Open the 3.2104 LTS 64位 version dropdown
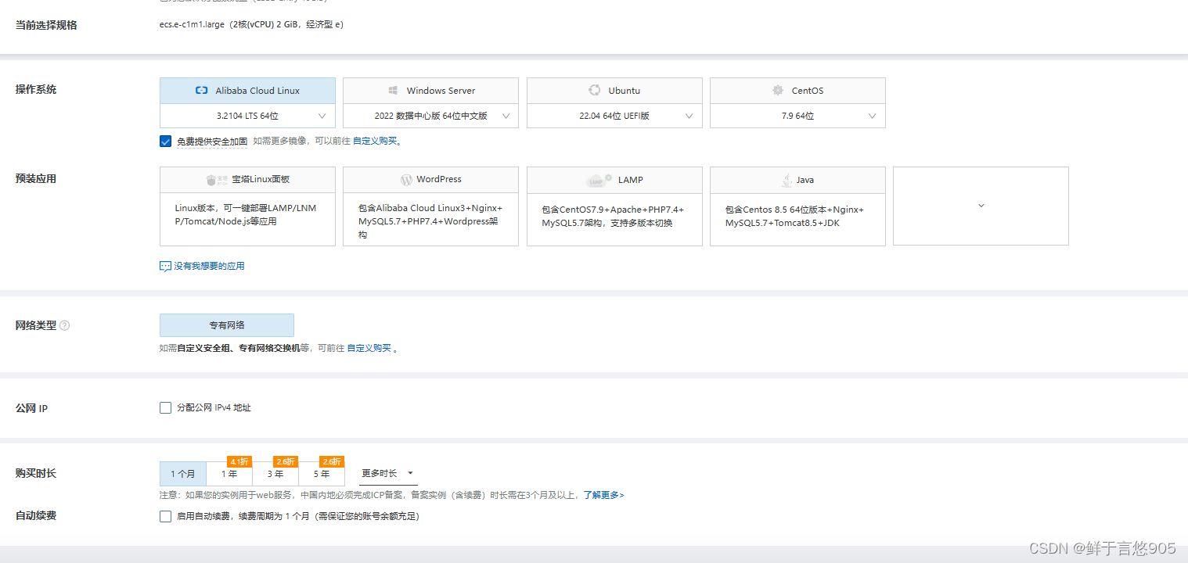 click(x=247, y=116)
